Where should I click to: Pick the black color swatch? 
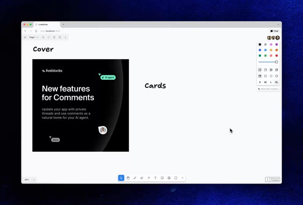tap(260, 45)
